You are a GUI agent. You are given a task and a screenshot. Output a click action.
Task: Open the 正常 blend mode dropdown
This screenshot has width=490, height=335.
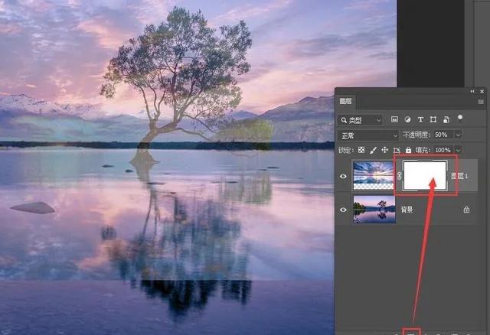point(368,135)
